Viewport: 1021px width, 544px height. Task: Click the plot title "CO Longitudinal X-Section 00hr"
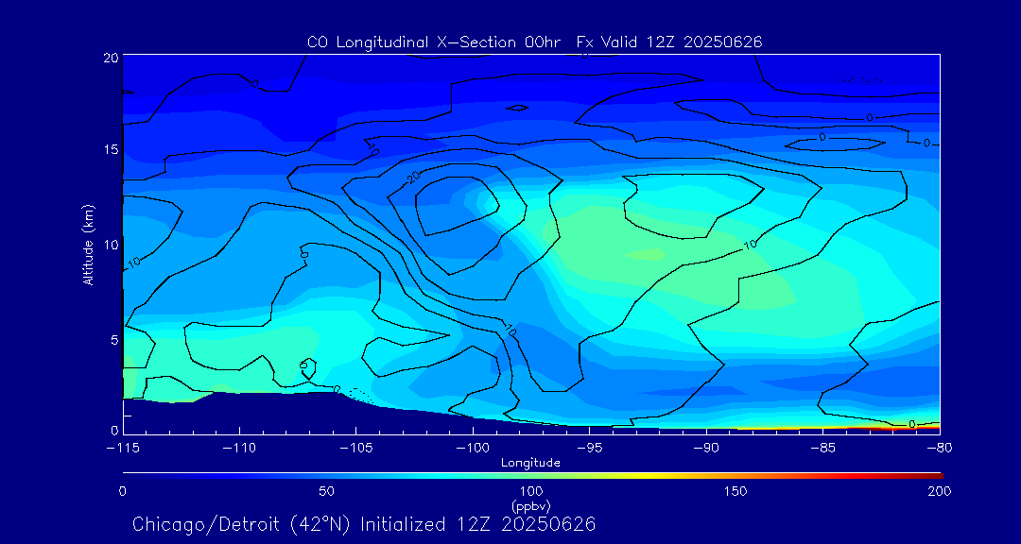tap(436, 42)
